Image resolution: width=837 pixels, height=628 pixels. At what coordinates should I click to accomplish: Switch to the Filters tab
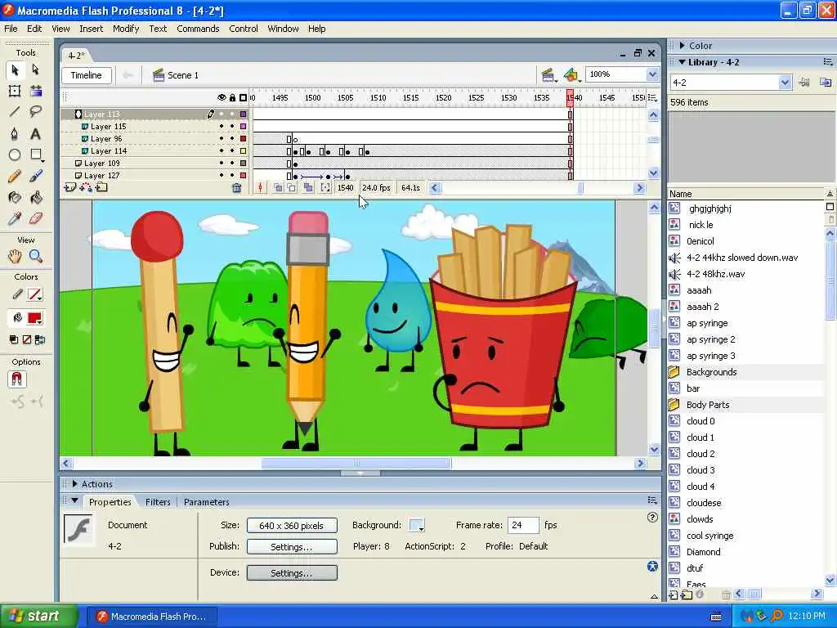pos(158,502)
